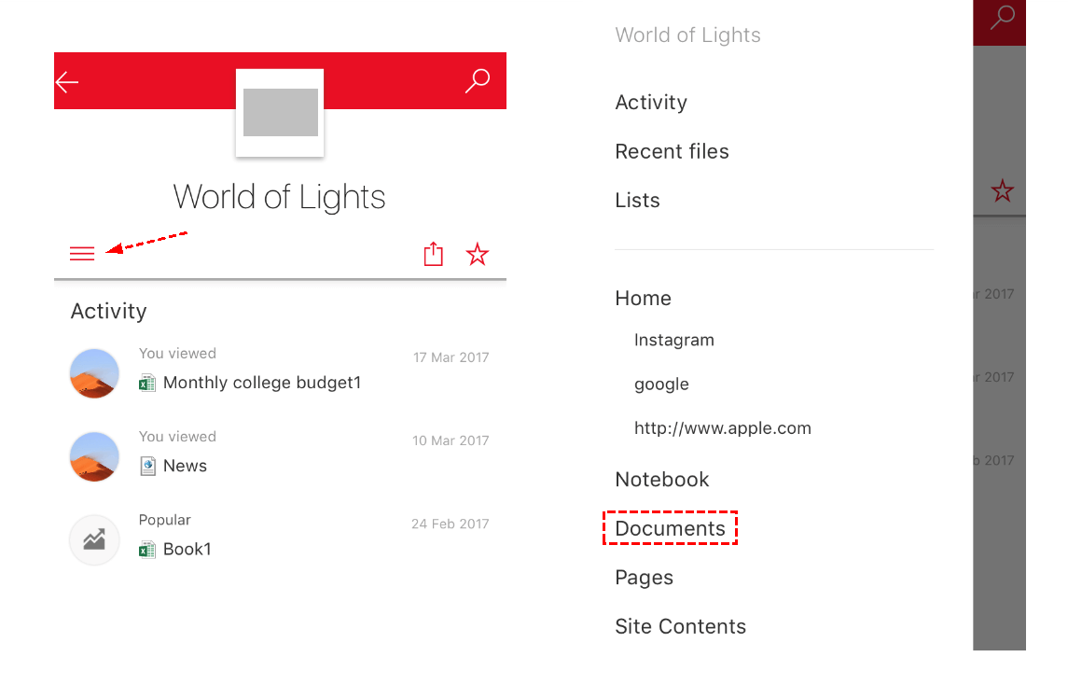Image resolution: width=1068 pixels, height=685 pixels.
Task: Open the News page activity item
Action: (x=185, y=466)
